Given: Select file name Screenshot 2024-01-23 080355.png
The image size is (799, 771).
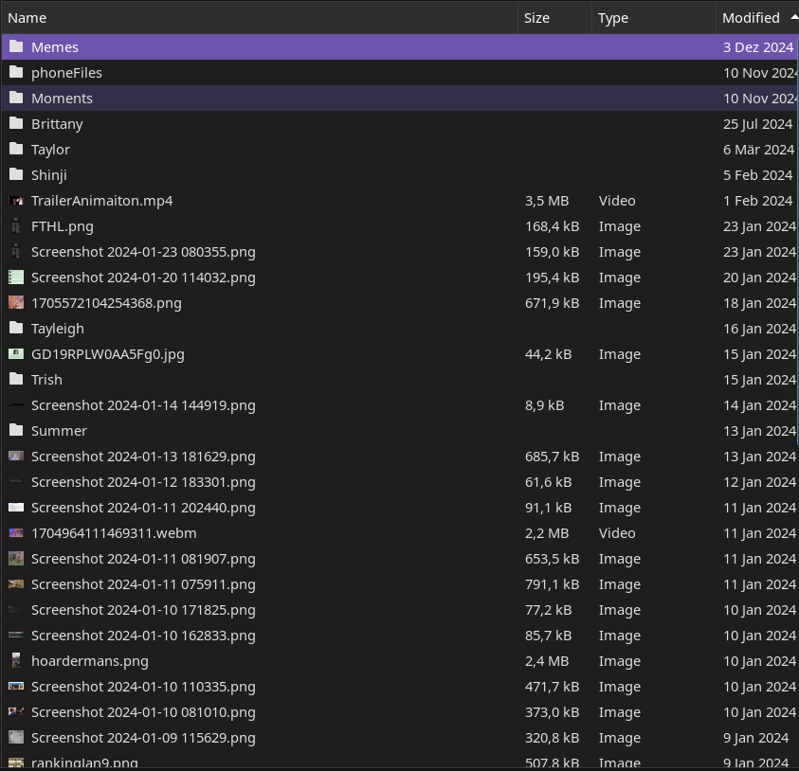Looking at the screenshot, I should [x=143, y=252].
